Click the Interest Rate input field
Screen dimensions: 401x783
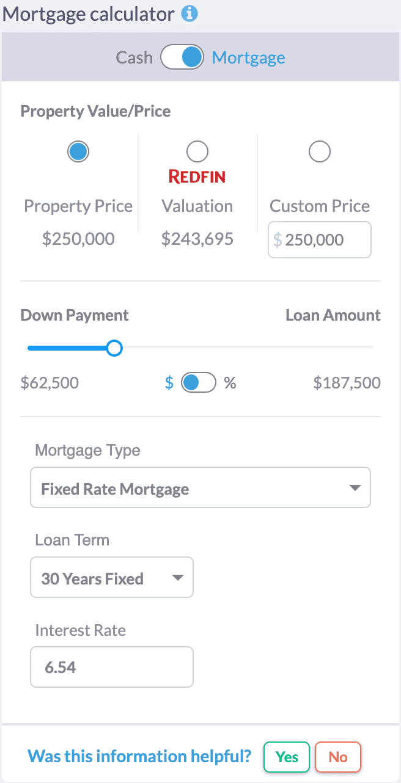click(112, 667)
